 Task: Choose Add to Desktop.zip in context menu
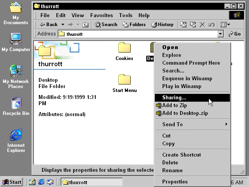185,113
